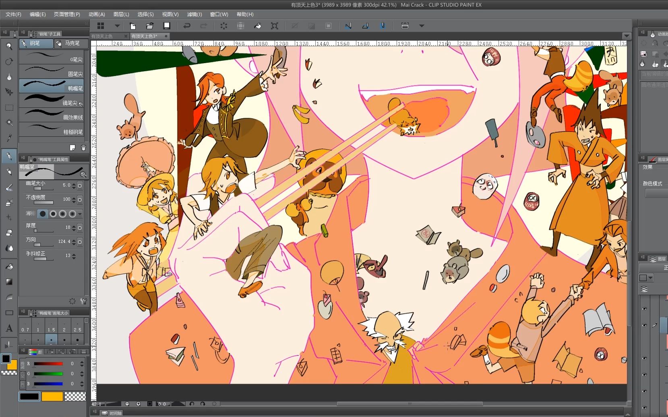Click the Clear (delete) icon in the command bar

point(224,26)
